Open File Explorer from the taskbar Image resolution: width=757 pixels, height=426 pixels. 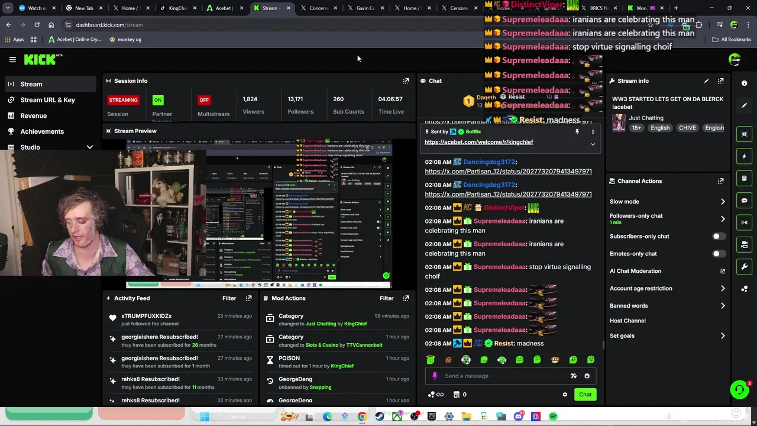tap(467, 417)
